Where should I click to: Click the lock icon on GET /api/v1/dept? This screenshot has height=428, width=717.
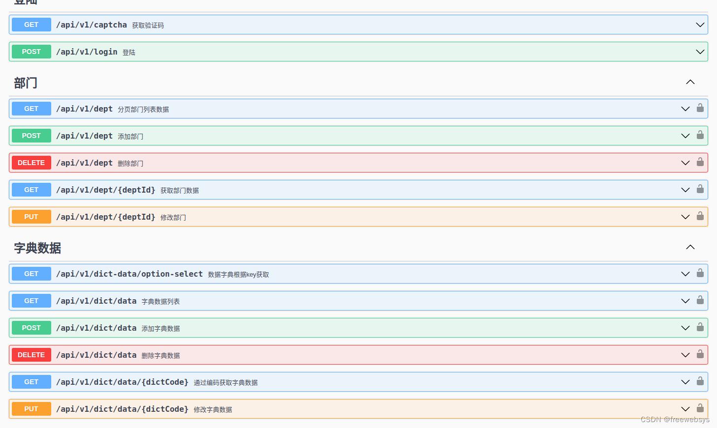700,108
